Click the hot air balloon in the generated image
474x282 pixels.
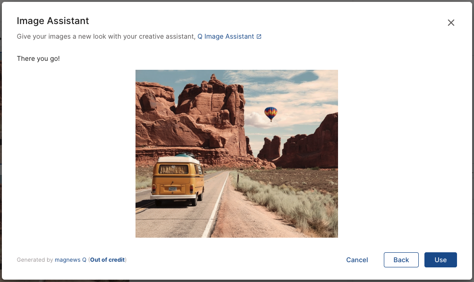[x=271, y=114]
